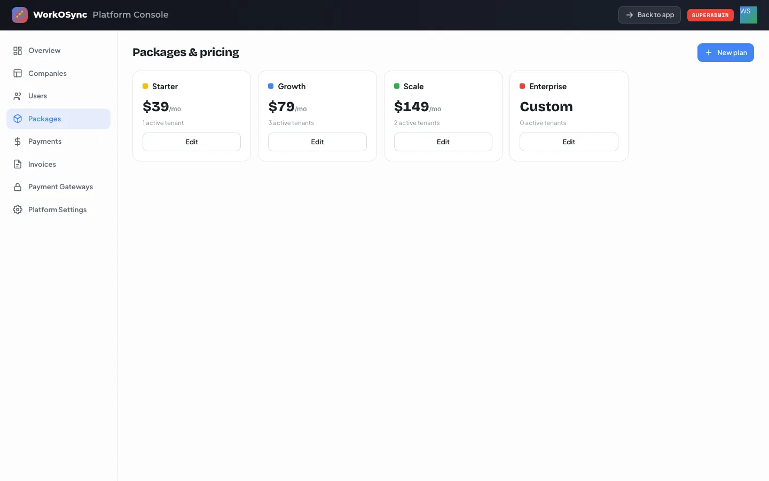Image resolution: width=769 pixels, height=481 pixels.
Task: Open the Overview grid icon
Action: coord(18,51)
